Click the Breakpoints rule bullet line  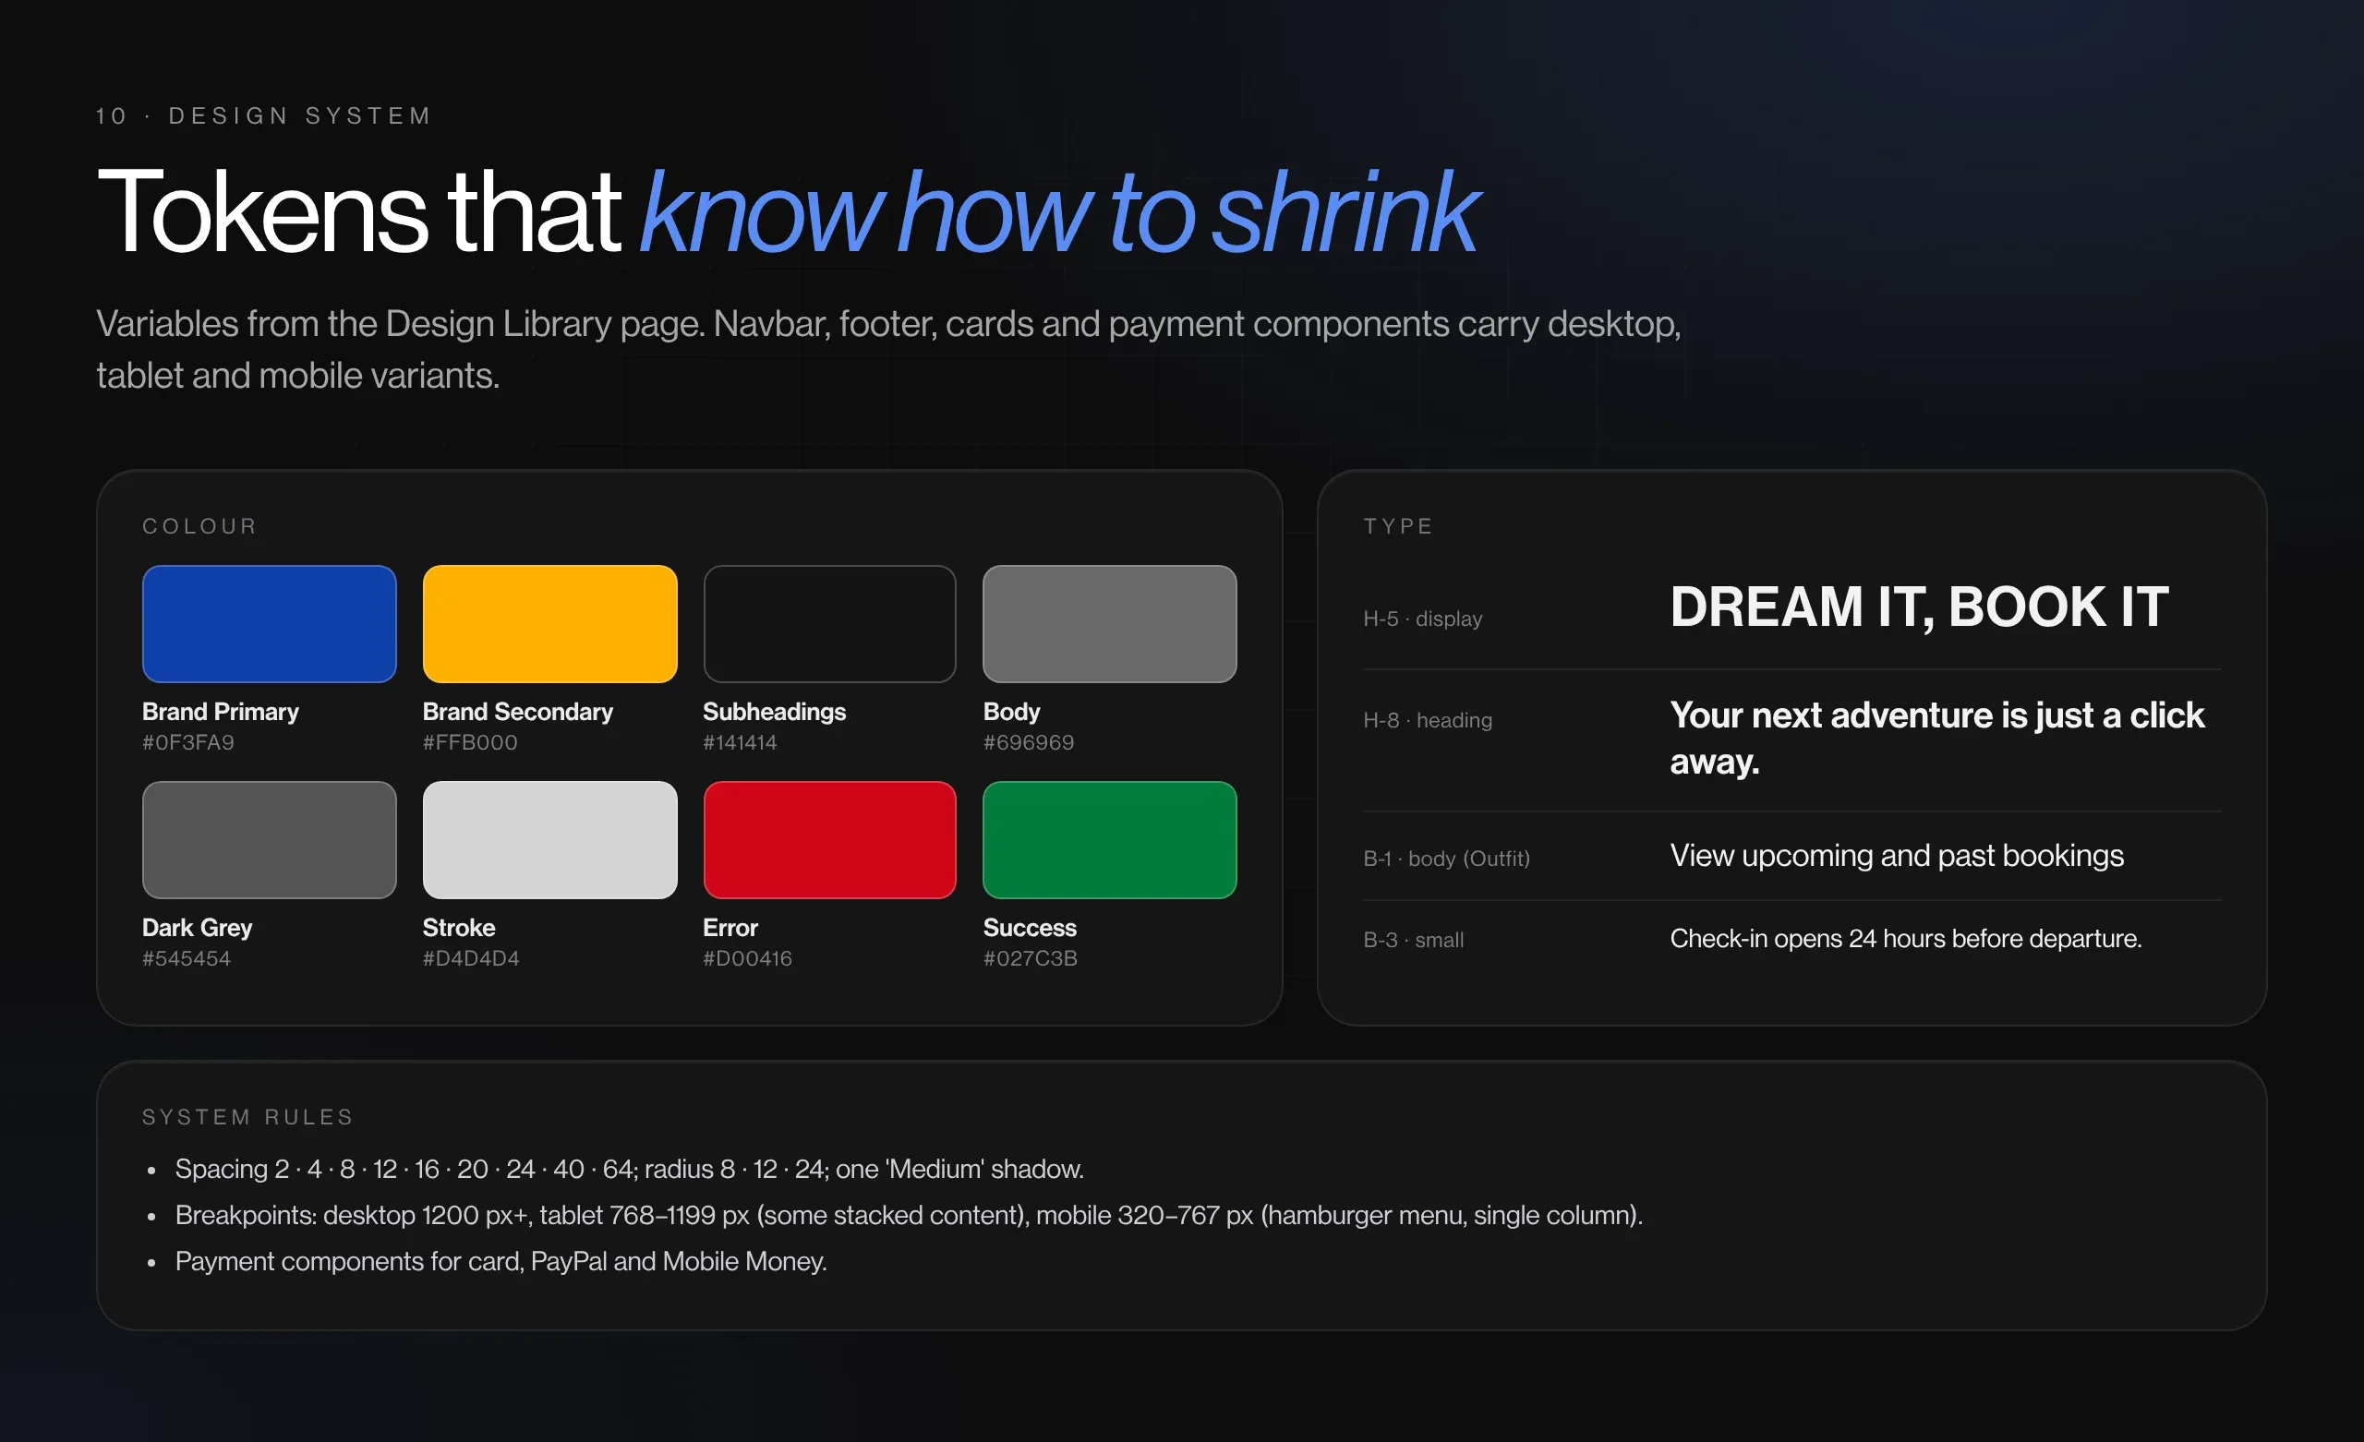coord(909,1215)
